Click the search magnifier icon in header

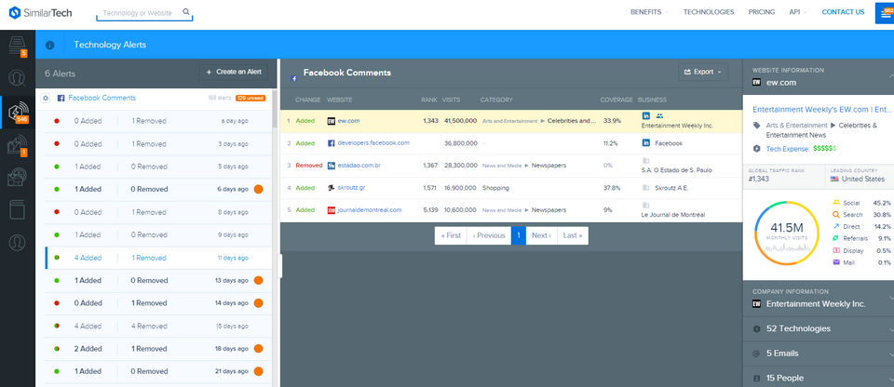[x=186, y=13]
